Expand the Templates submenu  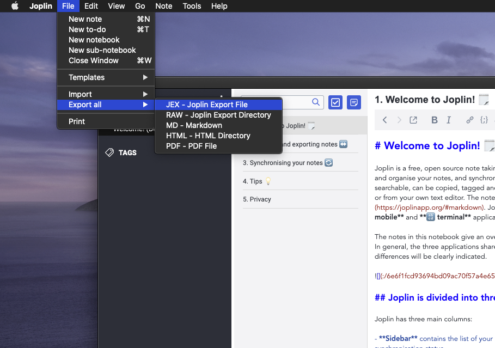(106, 77)
